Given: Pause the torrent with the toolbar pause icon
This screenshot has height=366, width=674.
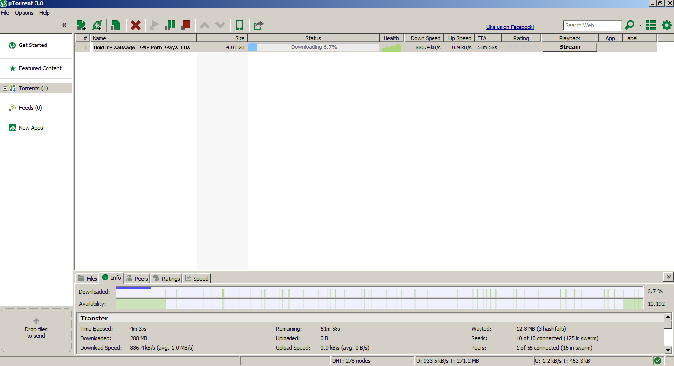Looking at the screenshot, I should pos(170,25).
